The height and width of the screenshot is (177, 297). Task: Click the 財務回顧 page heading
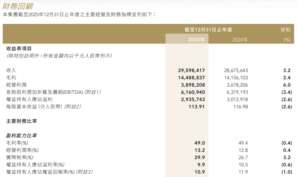[18, 5]
